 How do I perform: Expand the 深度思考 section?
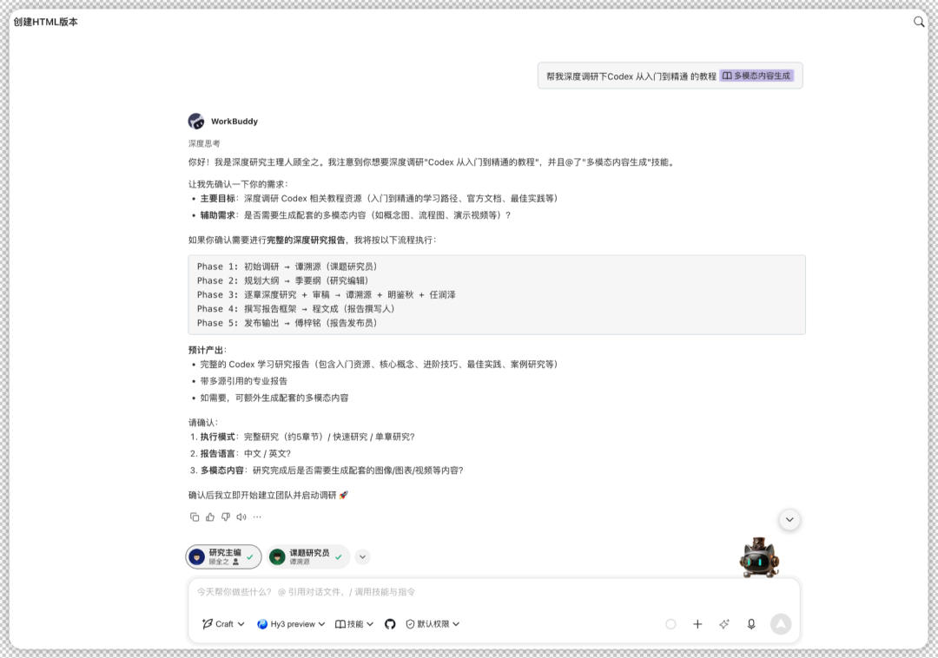point(204,143)
